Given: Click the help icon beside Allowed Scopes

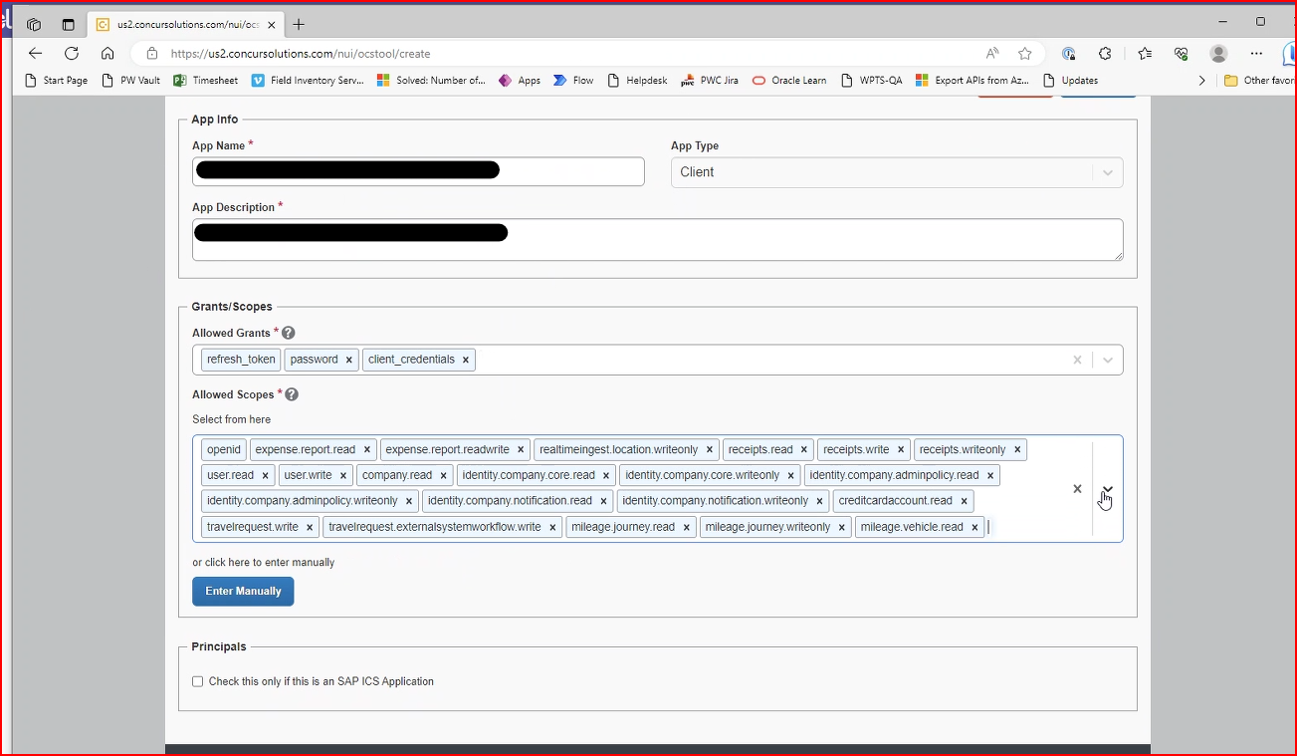Looking at the screenshot, I should 292,394.
